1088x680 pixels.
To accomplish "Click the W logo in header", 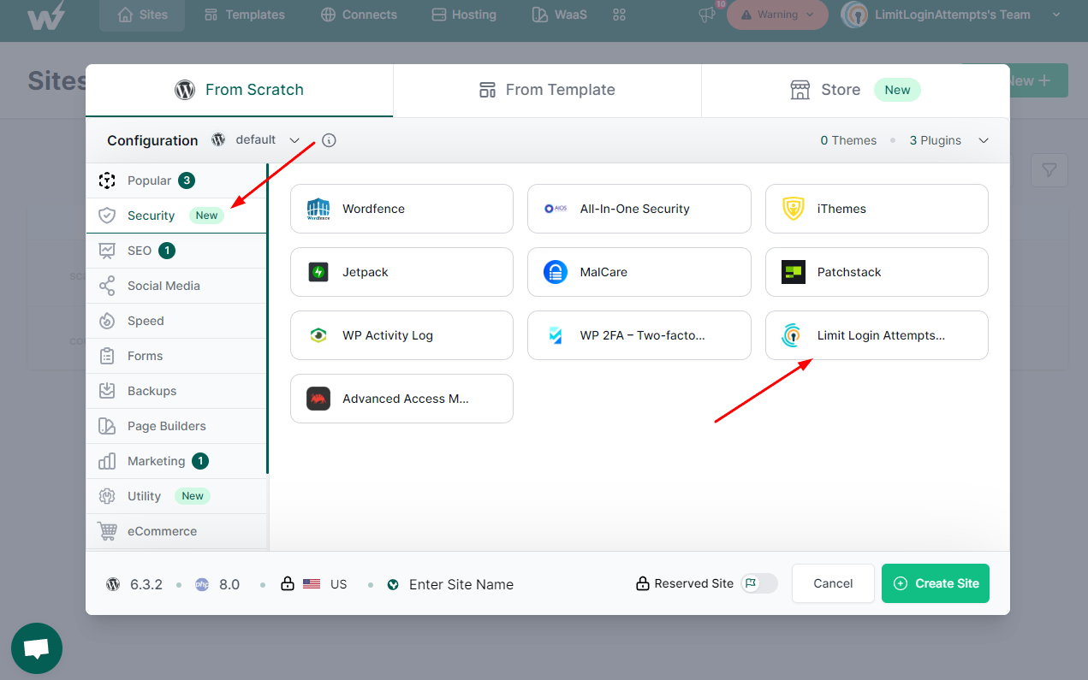I will [x=45, y=15].
